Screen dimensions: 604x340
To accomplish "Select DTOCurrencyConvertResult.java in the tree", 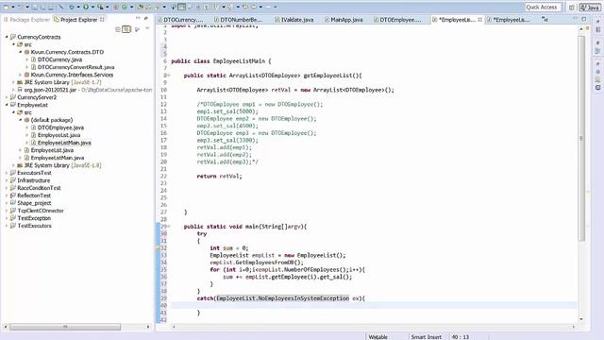I will point(75,67).
